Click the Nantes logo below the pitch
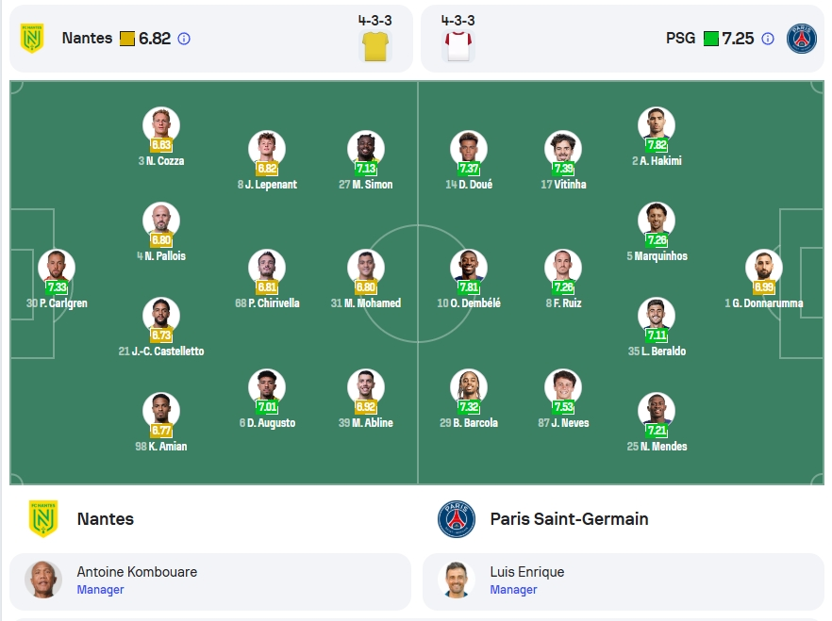 [43, 518]
